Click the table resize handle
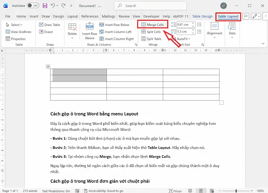Viewport: 268px width, 193px height. click(221, 102)
